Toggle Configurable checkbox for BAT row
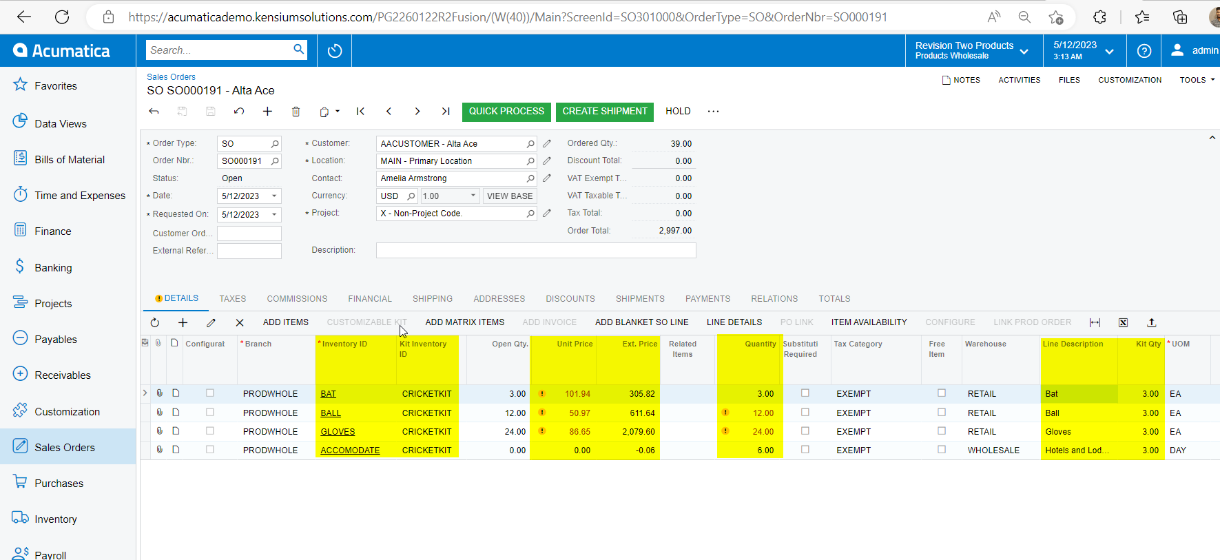The height and width of the screenshot is (560, 1220). (x=210, y=393)
